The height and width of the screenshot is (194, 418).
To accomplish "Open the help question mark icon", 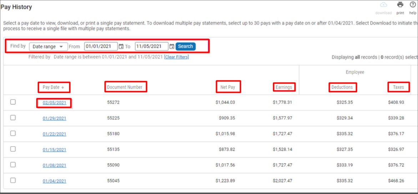I will (x=413, y=5).
